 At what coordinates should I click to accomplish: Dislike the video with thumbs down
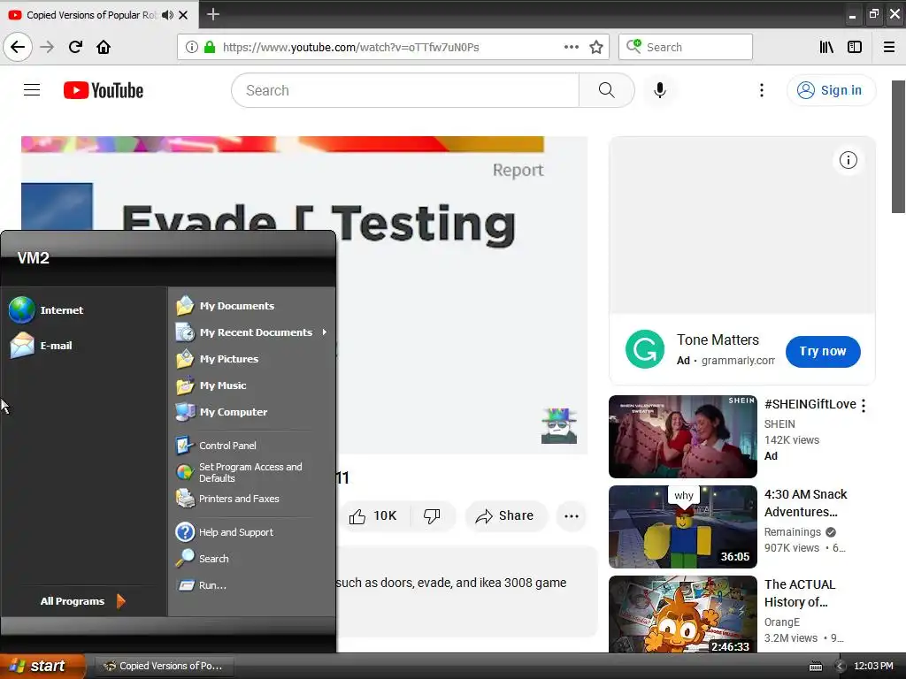(432, 515)
